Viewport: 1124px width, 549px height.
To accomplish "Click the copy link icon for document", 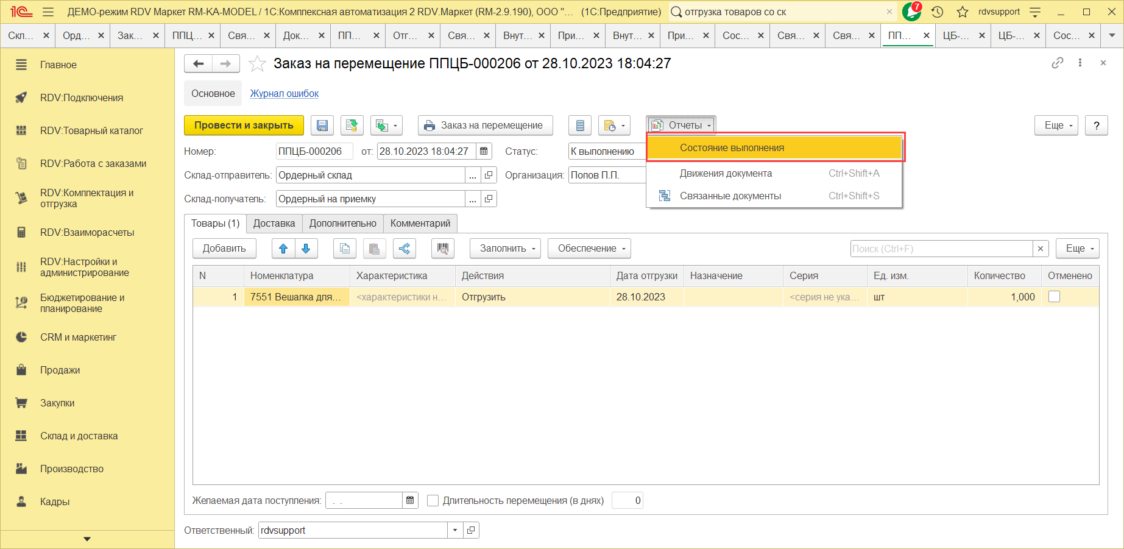I will tap(1057, 63).
